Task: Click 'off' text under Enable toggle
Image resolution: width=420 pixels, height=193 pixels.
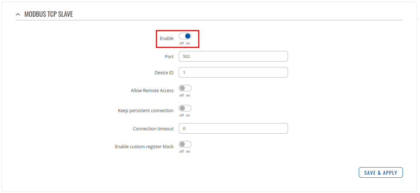Action: (182, 43)
